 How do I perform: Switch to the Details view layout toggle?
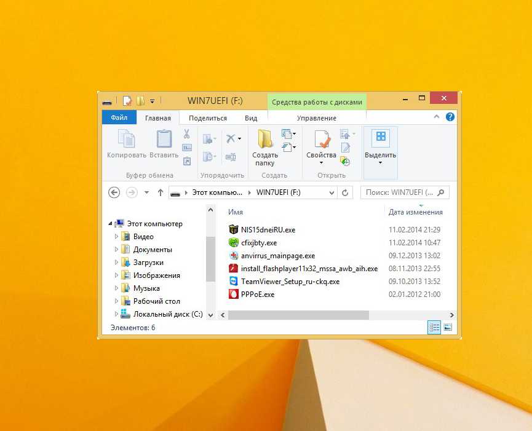[x=434, y=328]
